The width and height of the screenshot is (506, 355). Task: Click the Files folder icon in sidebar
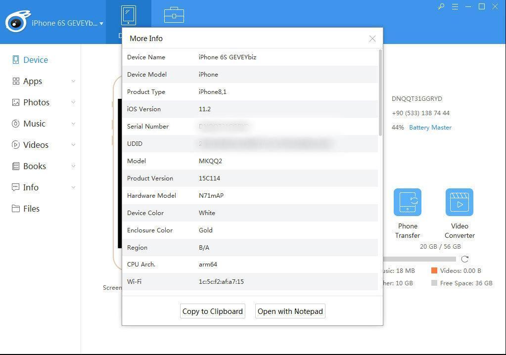pyautogui.click(x=16, y=209)
